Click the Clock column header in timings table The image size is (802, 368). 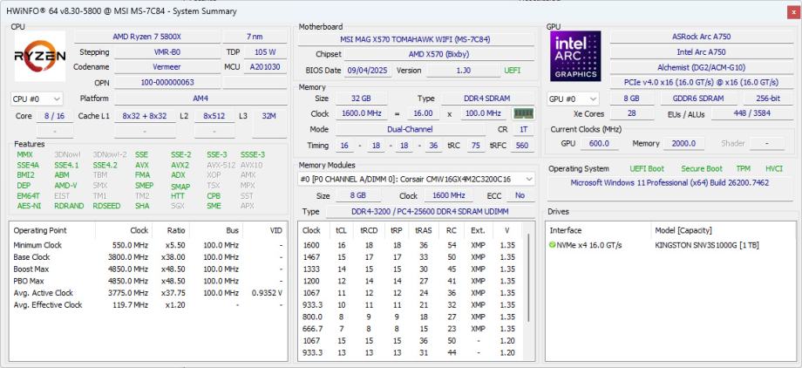coord(311,230)
